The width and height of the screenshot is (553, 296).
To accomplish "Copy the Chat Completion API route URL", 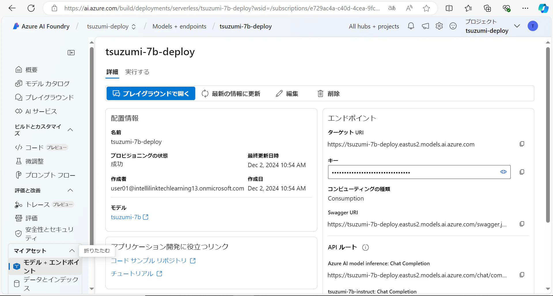I will click(522, 275).
